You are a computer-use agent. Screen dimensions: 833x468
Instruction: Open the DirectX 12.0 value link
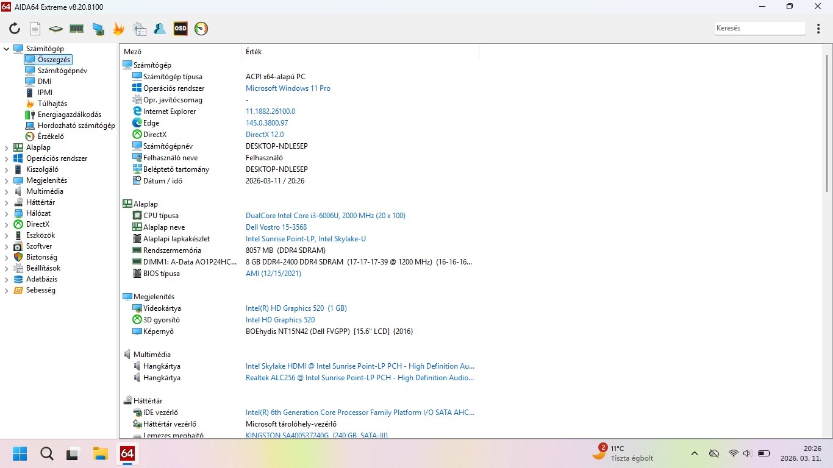pos(265,135)
